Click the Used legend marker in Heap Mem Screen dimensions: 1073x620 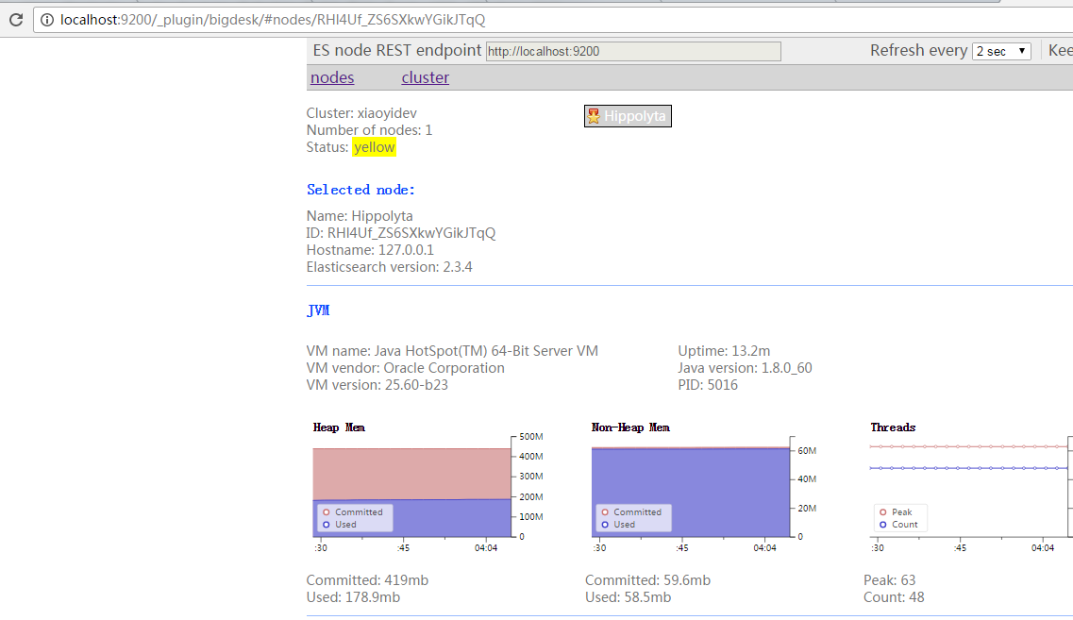(x=327, y=525)
